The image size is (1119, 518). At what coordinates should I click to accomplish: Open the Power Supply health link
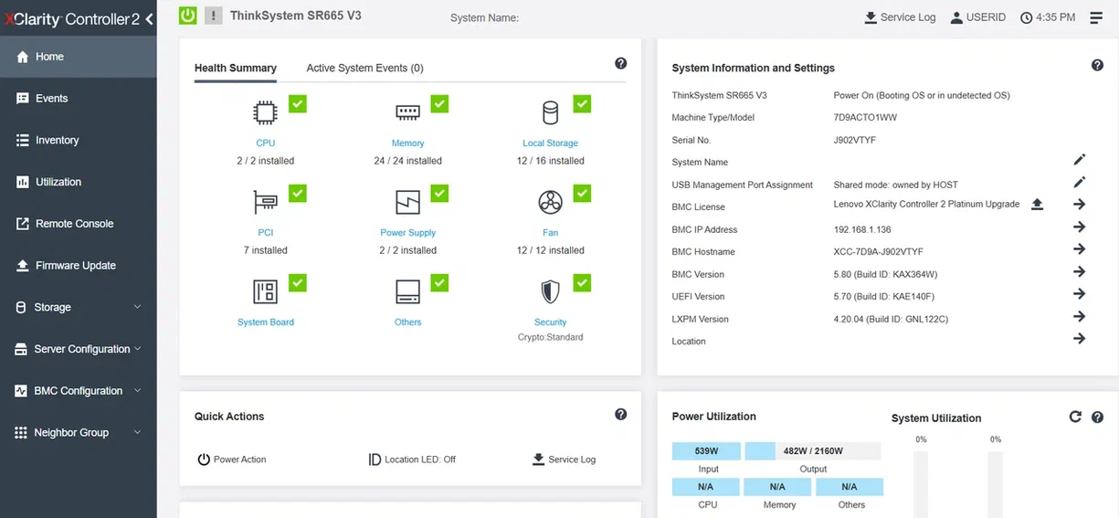tap(407, 233)
